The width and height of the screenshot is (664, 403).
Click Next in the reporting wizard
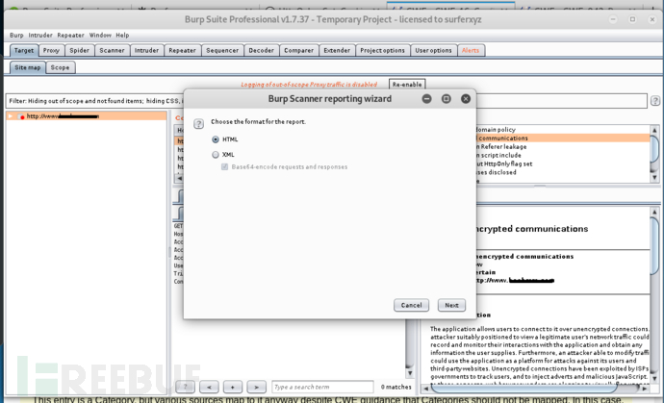click(451, 305)
